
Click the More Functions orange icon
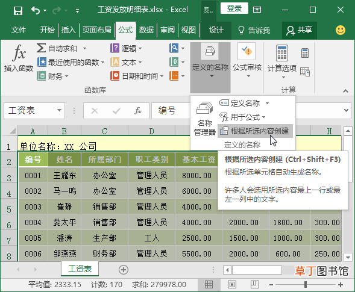coord(174,76)
